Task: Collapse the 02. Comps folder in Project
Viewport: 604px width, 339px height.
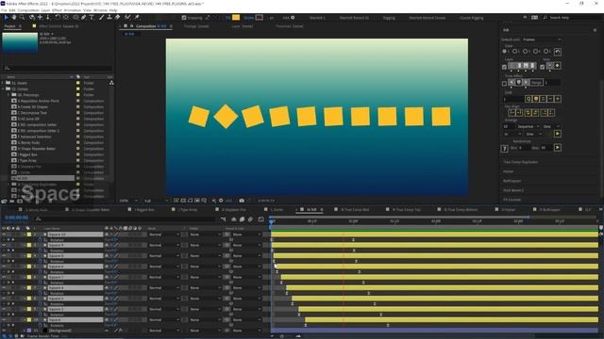Action: coord(3,89)
